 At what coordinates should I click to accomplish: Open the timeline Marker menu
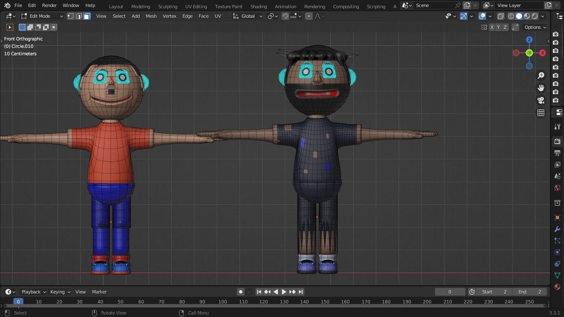pyautogui.click(x=99, y=292)
